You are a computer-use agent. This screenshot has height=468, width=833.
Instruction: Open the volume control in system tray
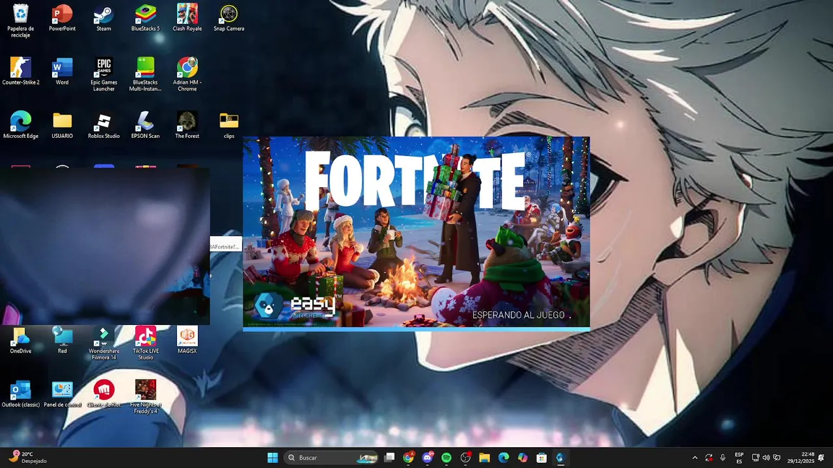tap(766, 458)
